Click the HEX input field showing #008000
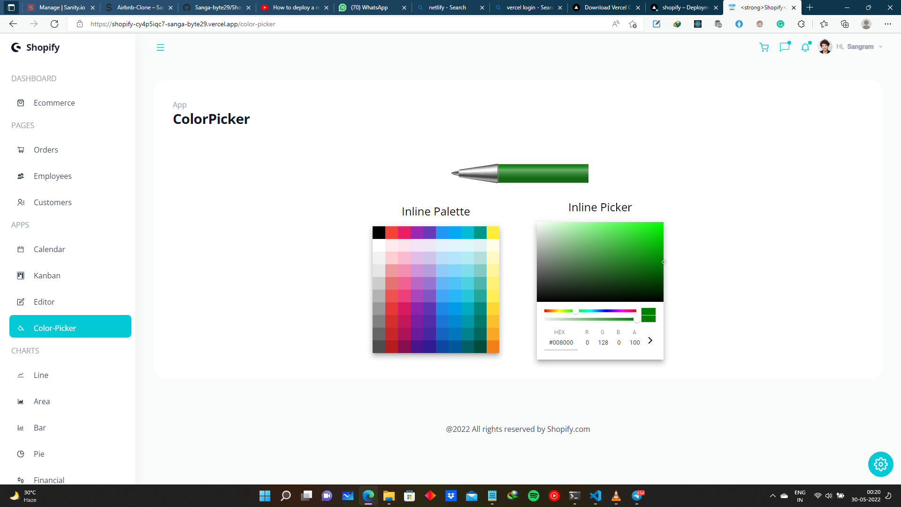This screenshot has width=901, height=507. tap(560, 343)
